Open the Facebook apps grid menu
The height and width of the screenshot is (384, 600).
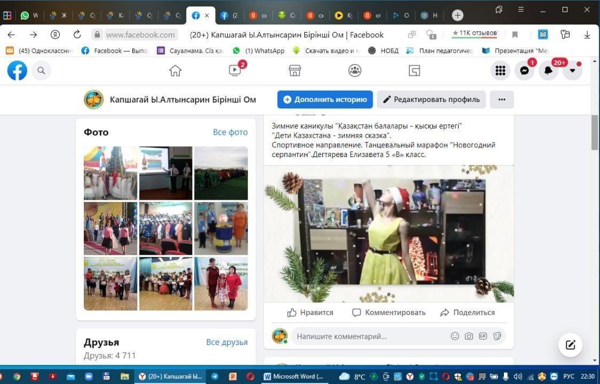(500, 70)
